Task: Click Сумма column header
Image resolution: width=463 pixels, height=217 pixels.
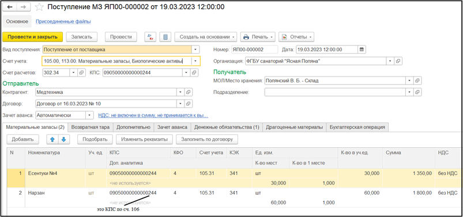Action: [409, 158]
